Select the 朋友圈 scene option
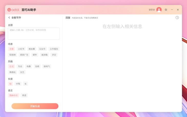The image size is (187, 117). (32, 49)
